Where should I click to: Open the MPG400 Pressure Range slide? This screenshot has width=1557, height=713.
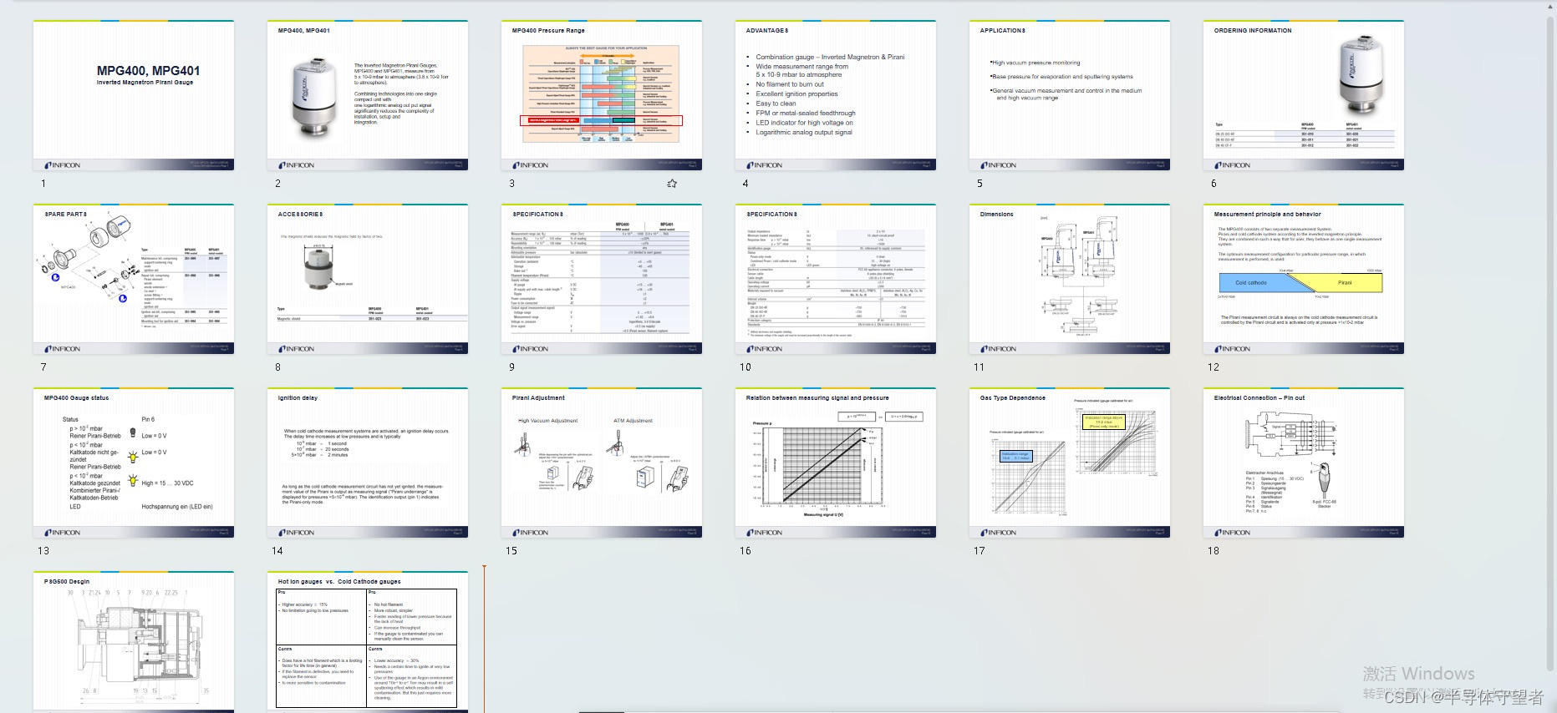[602, 95]
